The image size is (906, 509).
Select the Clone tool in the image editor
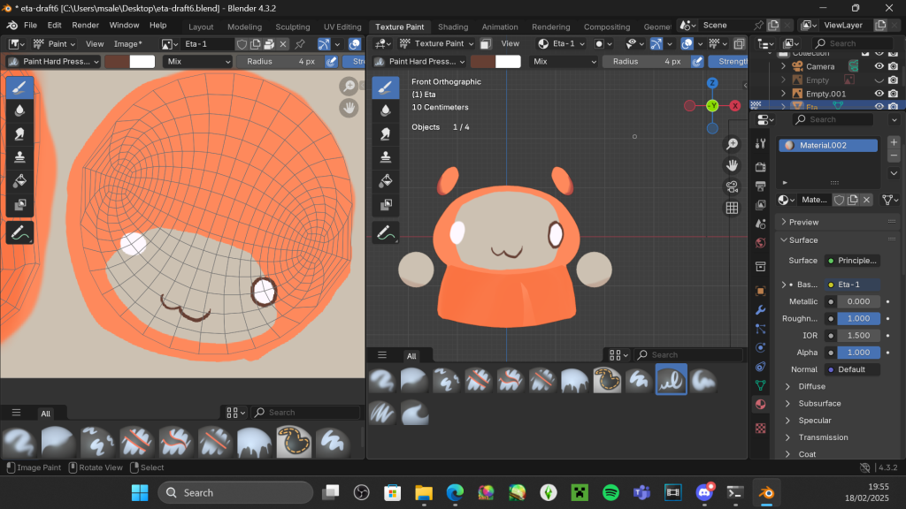(19, 157)
